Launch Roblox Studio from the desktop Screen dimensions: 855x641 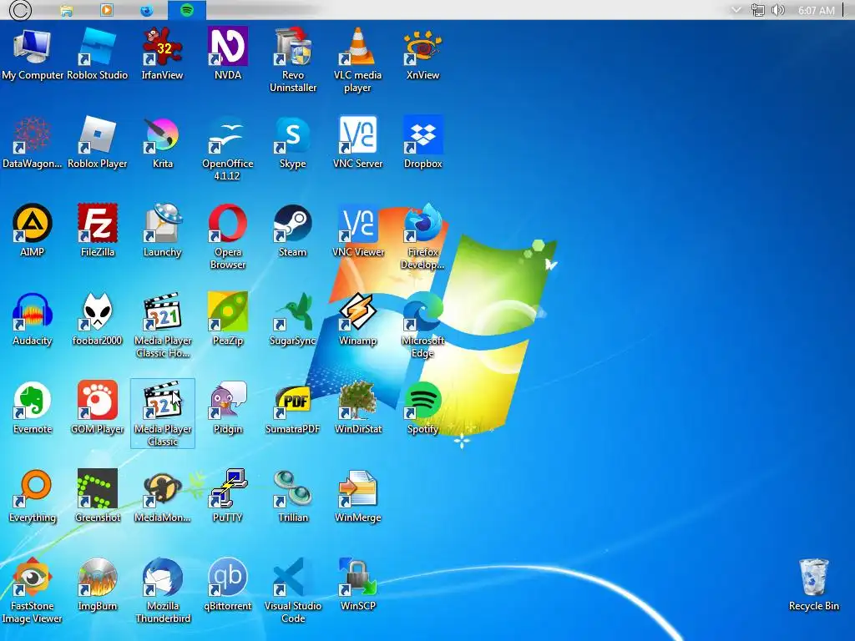click(97, 54)
